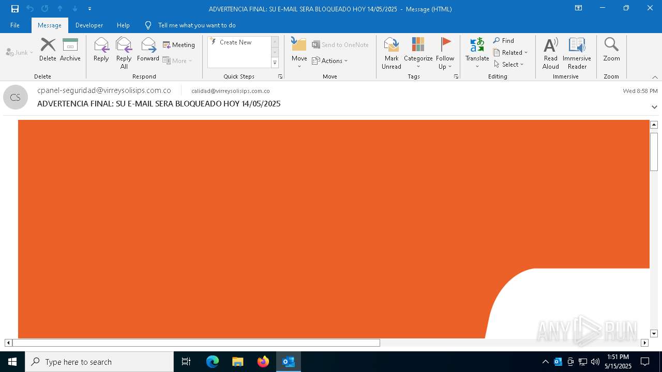Collapse the ribbon
Image resolution: width=662 pixels, height=372 pixels.
click(x=655, y=77)
